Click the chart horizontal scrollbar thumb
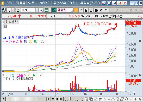The width and height of the screenshot is (143, 102). tap(41, 99)
